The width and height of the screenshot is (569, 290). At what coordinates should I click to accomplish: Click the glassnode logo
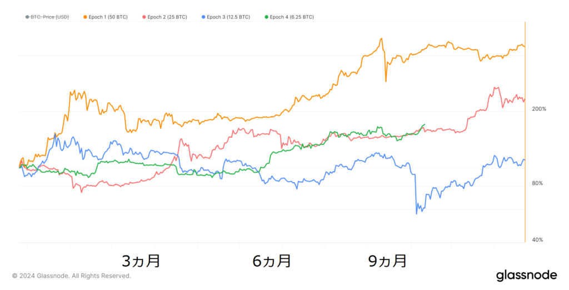pos(527,275)
